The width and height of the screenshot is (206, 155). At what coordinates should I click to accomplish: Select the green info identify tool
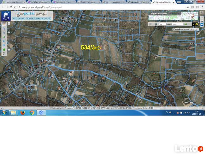point(4,49)
